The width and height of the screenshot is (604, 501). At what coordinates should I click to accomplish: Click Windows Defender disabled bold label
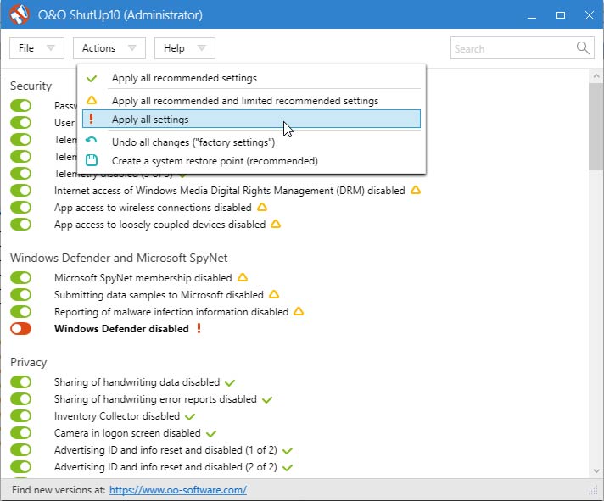tap(121, 329)
